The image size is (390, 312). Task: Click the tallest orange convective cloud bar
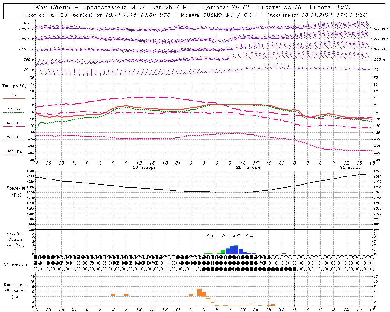200,292
